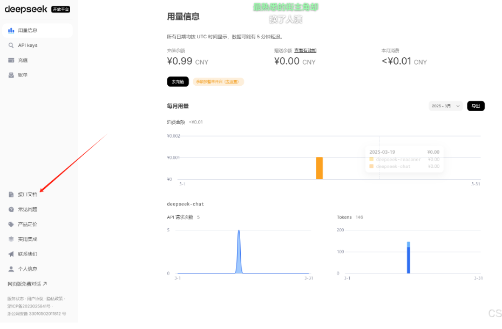Click the person icon beside 个人信息

(11, 269)
